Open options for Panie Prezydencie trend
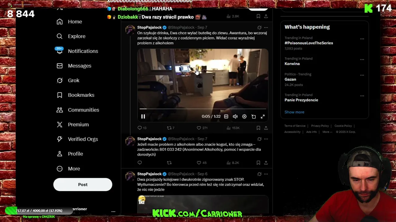 click(x=362, y=96)
